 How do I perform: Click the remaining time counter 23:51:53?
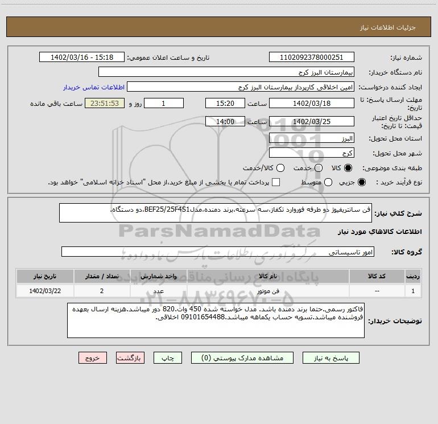(x=105, y=103)
